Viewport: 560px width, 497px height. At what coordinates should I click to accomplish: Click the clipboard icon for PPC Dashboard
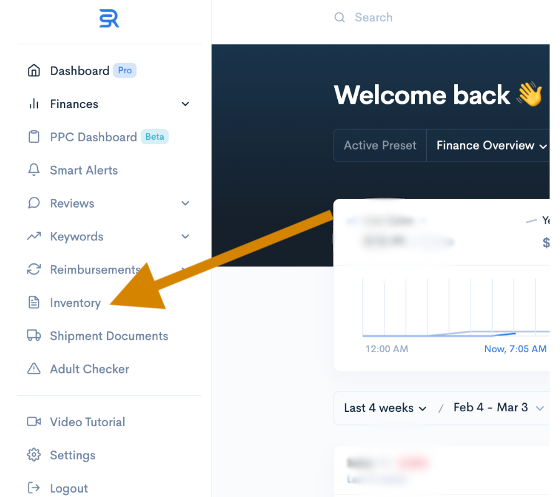coord(34,137)
